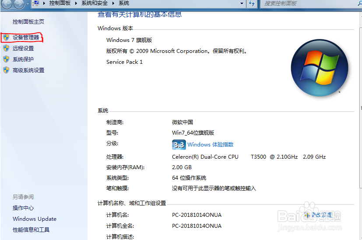Open 操作中心 link
The height and width of the screenshot is (240, 362).
23,208
